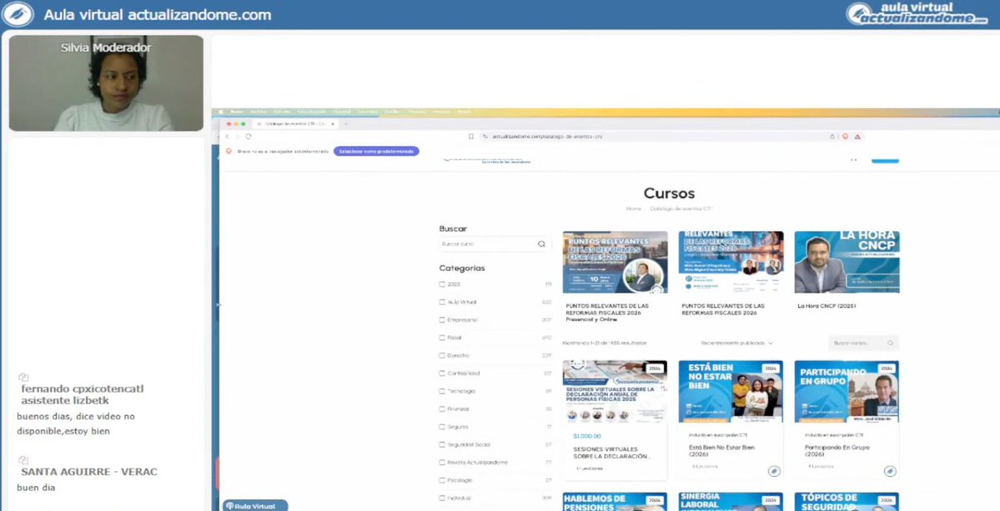Image resolution: width=1000 pixels, height=511 pixels.
Task: Close the Catálogo de eventos browser tab
Action: 334,123
